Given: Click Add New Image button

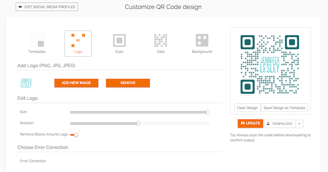Looking at the screenshot, I should (77, 83).
